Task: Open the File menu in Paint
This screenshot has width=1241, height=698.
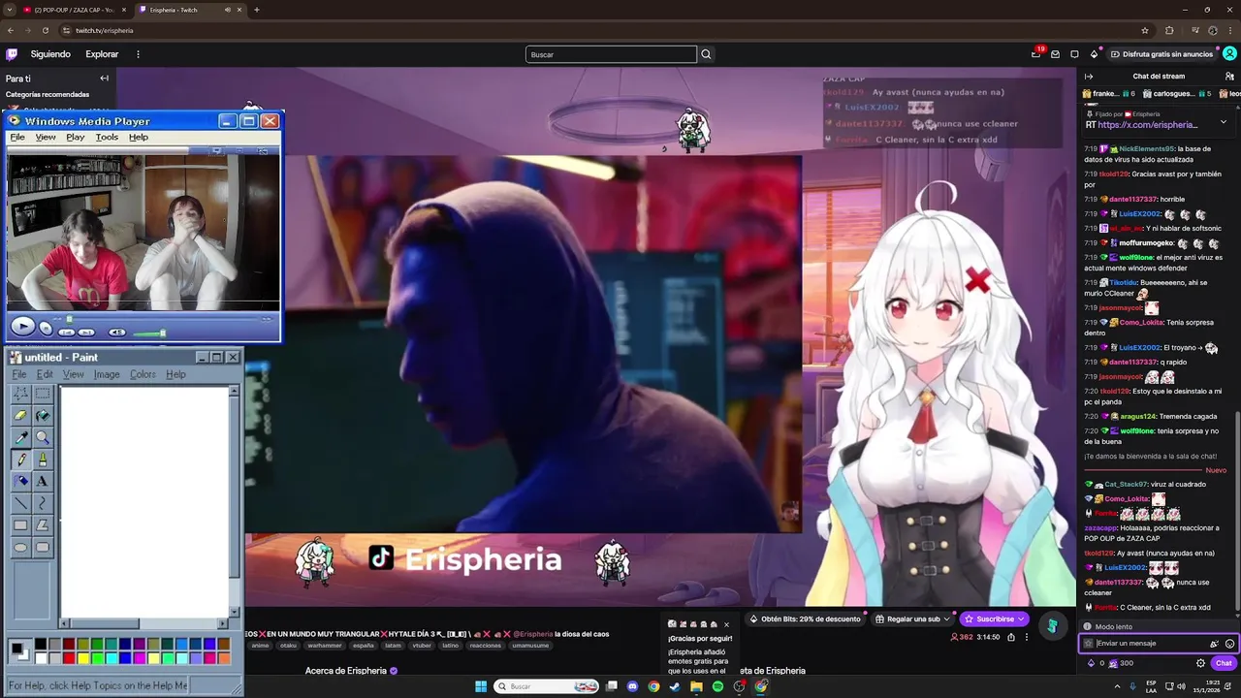Action: pyautogui.click(x=18, y=374)
